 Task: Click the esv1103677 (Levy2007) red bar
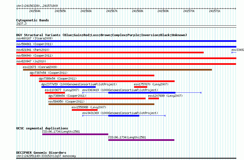(x=55, y=93)
